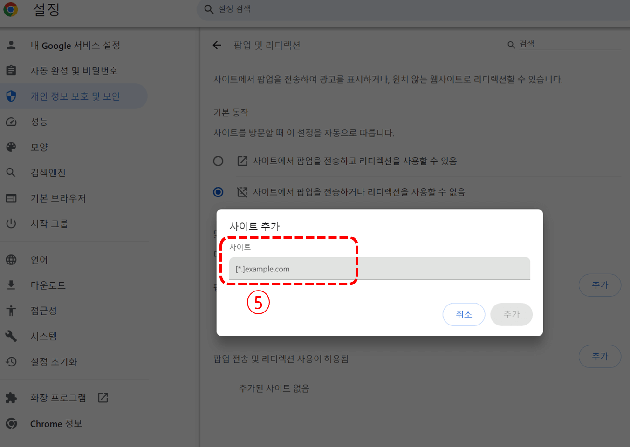This screenshot has width=630, height=447.
Task: Click 추가 in the 사이트 추가 dialog
Action: point(511,314)
